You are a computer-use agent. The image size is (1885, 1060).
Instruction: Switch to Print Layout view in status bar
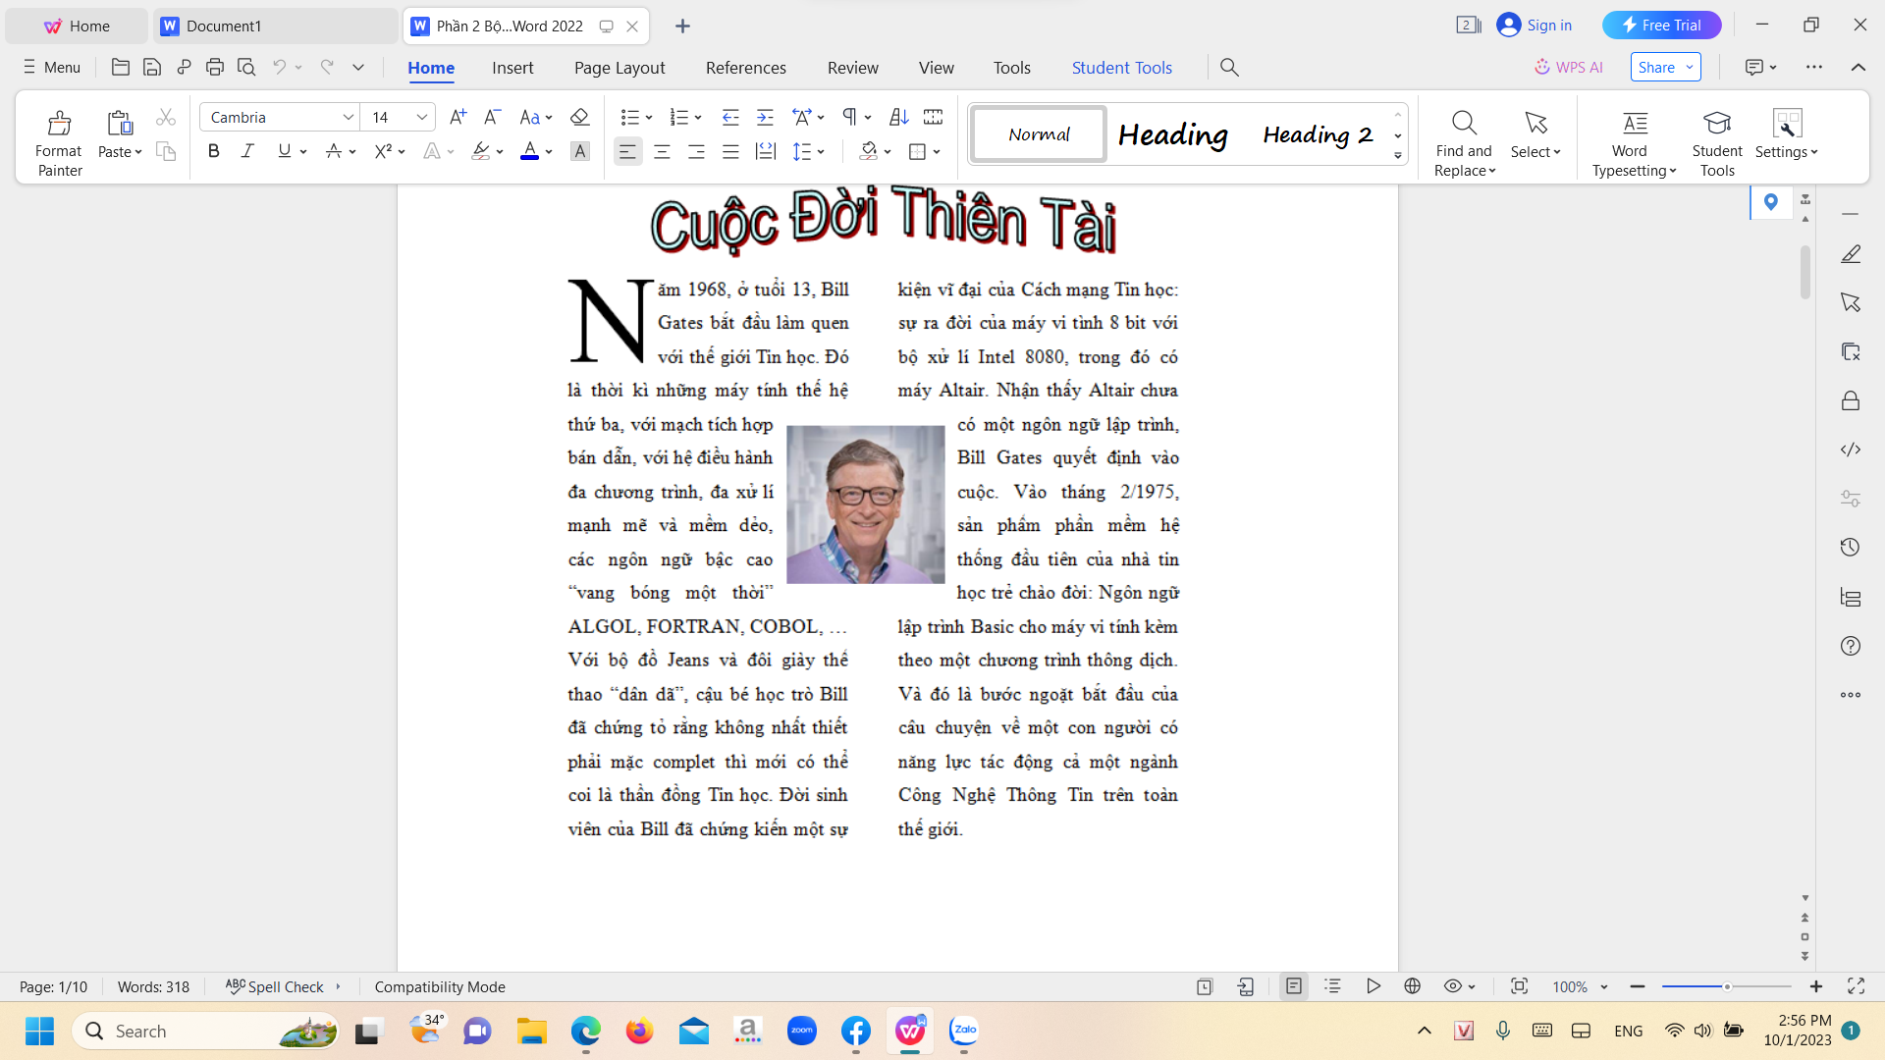(x=1294, y=986)
